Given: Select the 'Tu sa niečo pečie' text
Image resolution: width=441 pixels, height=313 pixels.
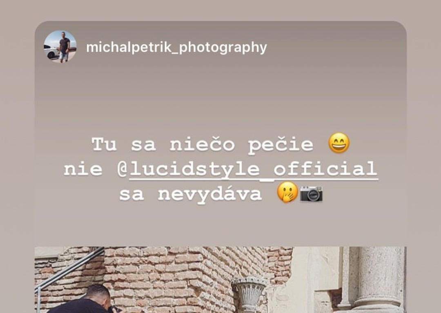Looking at the screenshot, I should pyautogui.click(x=202, y=145).
